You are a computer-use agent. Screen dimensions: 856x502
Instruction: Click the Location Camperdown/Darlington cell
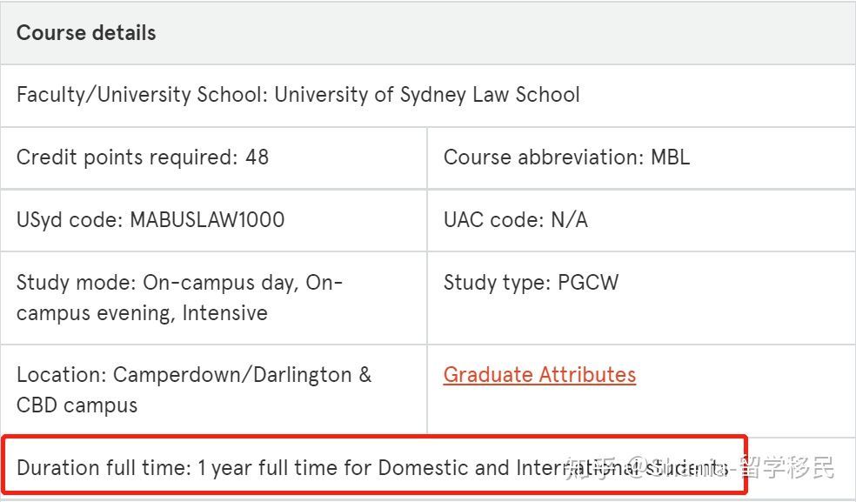click(x=194, y=390)
